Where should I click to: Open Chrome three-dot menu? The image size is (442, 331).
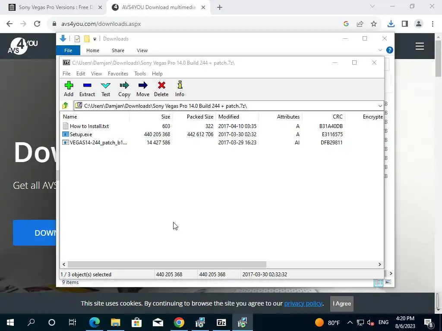433,24
